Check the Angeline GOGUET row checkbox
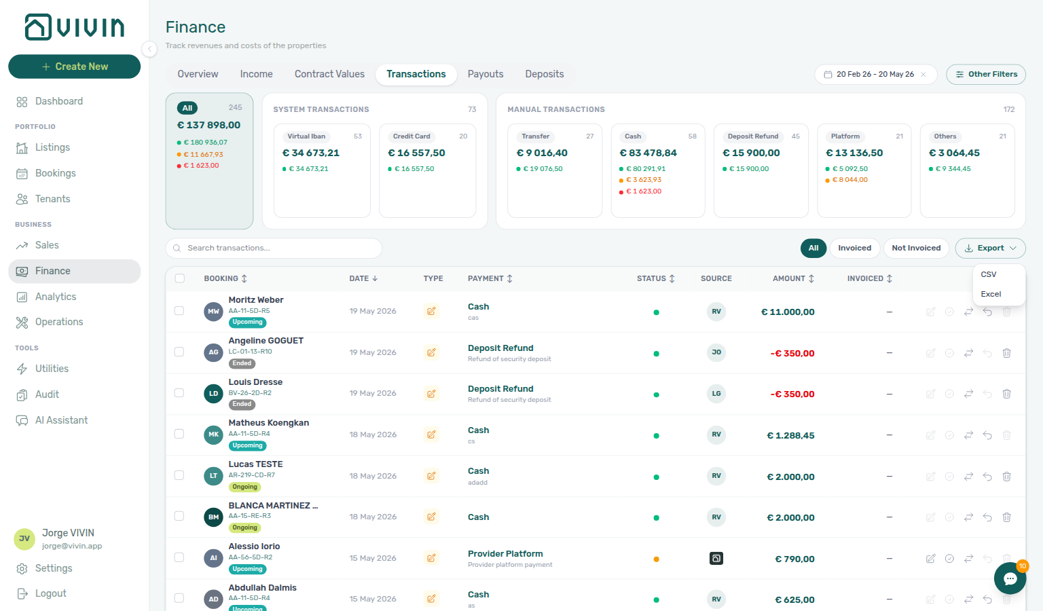 point(179,352)
